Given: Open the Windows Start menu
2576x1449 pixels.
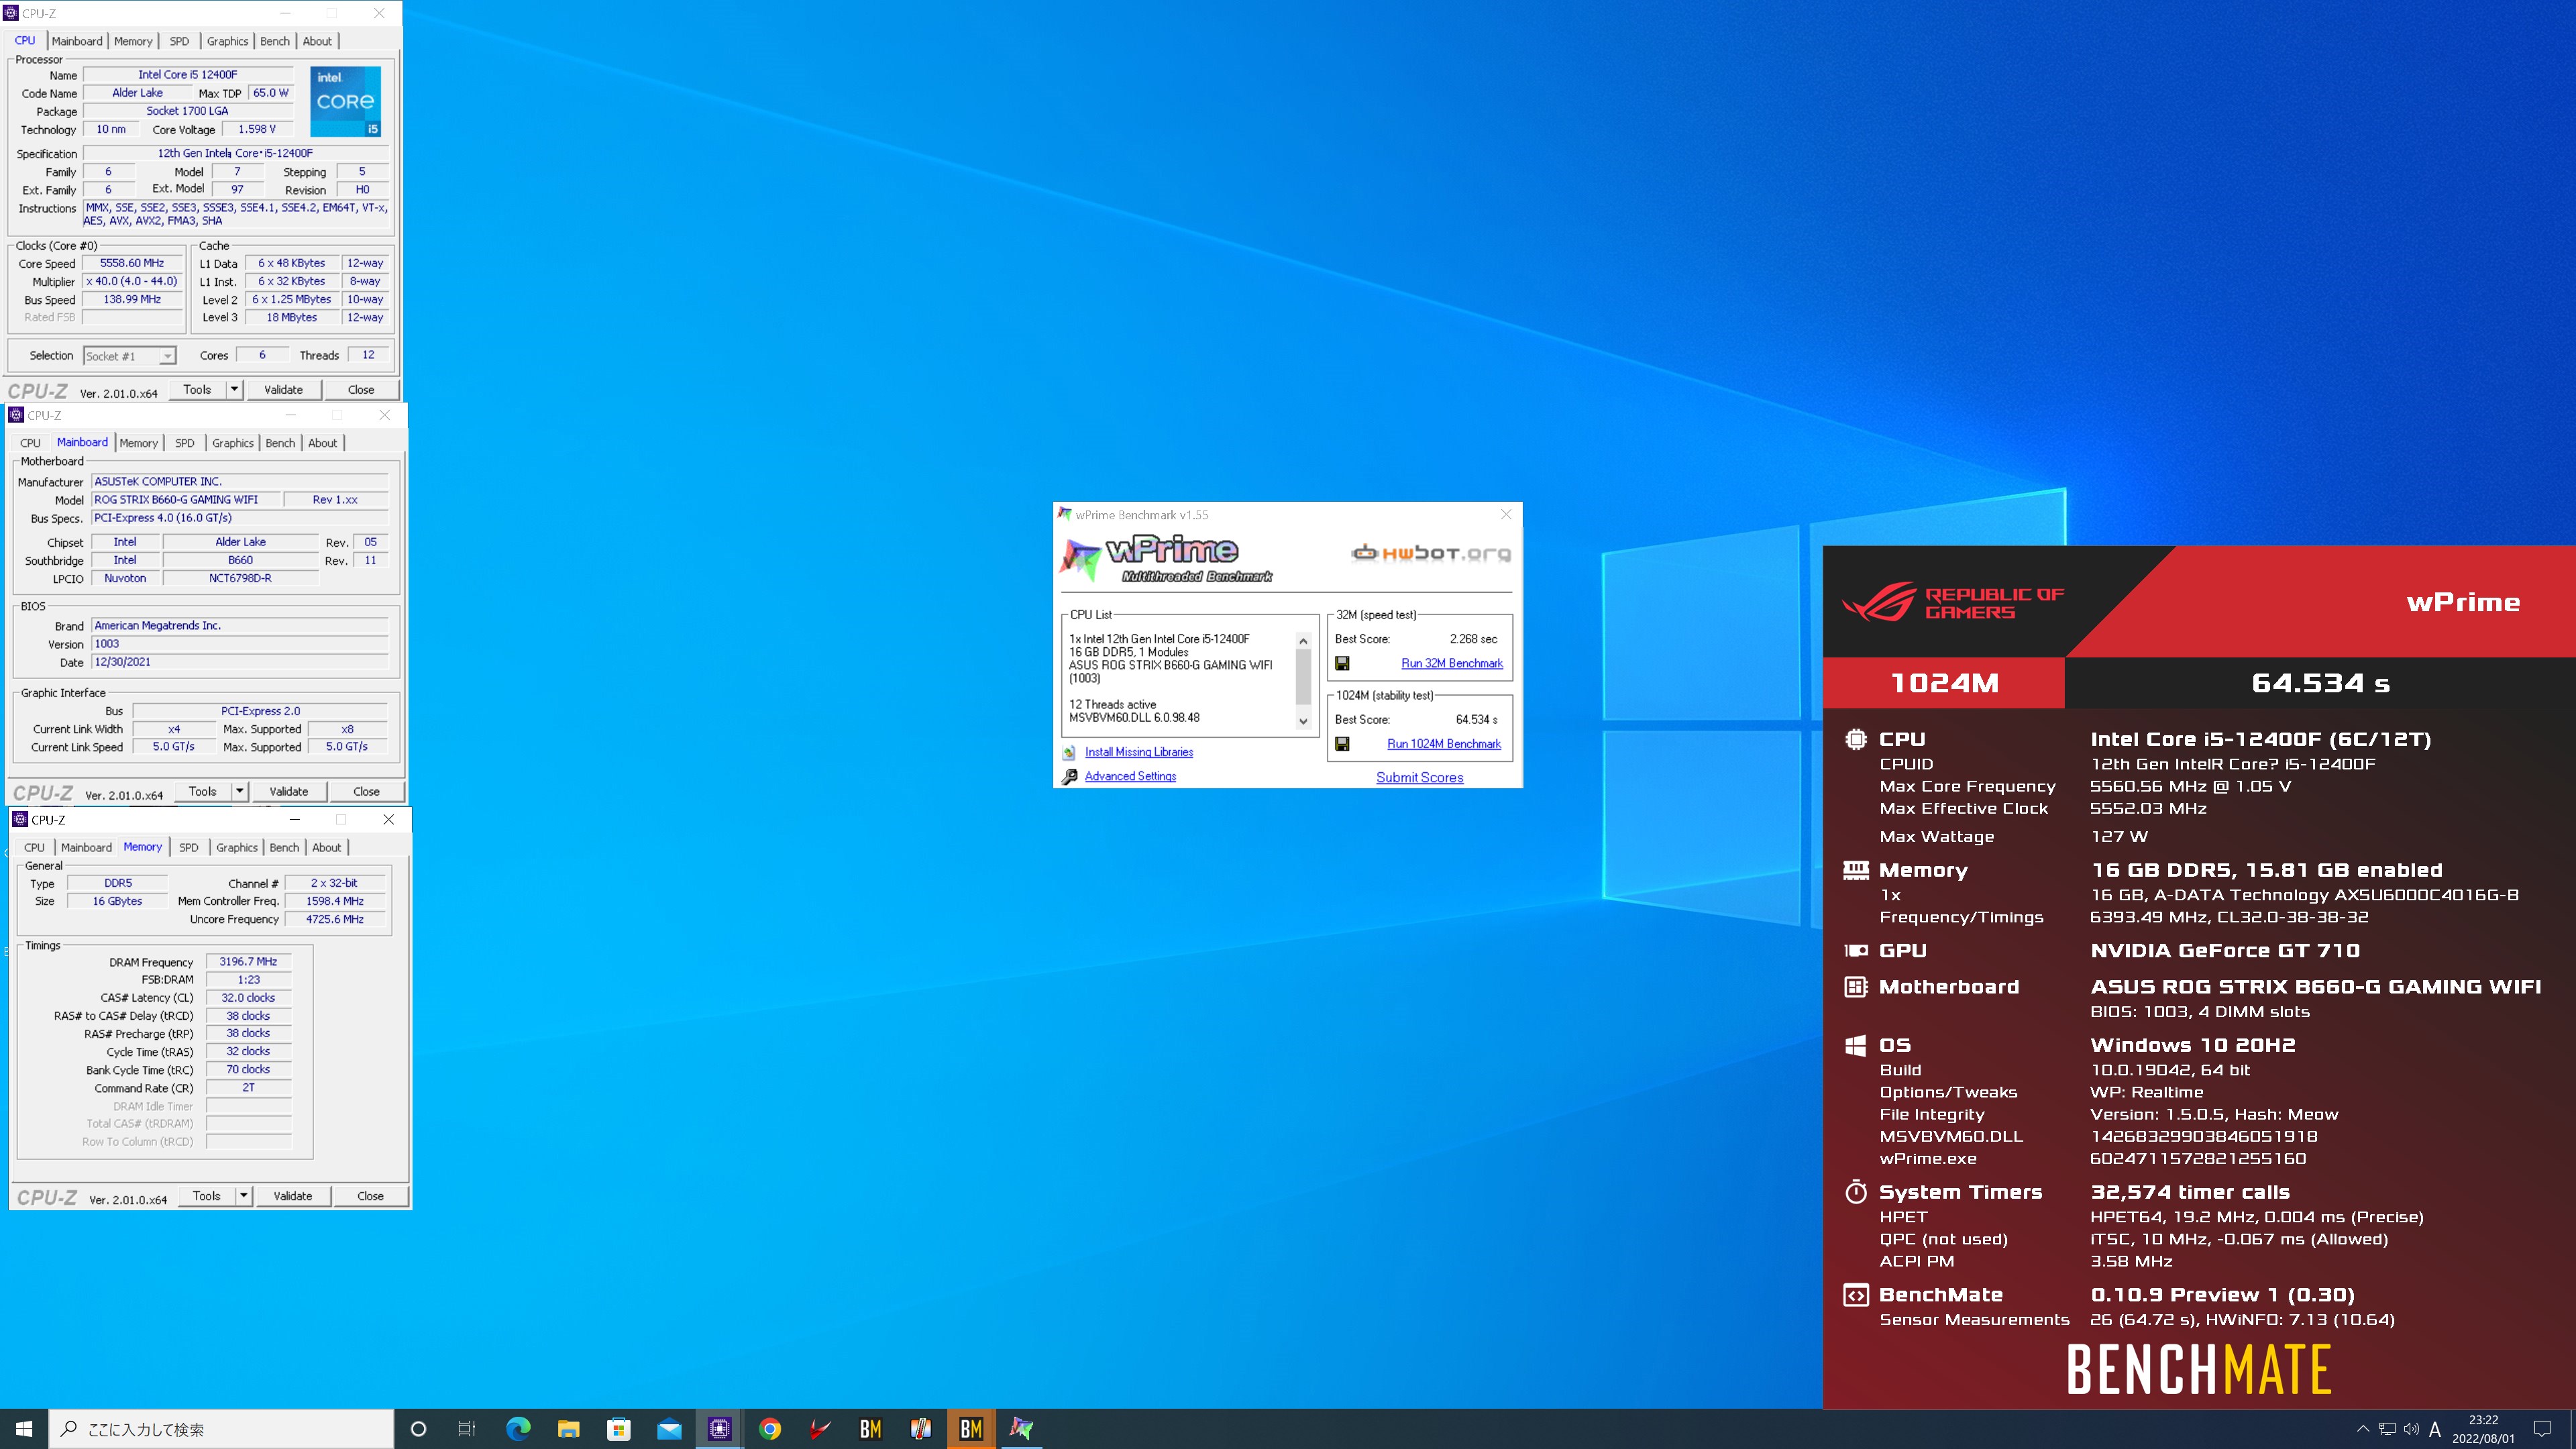Looking at the screenshot, I should click(x=24, y=1429).
